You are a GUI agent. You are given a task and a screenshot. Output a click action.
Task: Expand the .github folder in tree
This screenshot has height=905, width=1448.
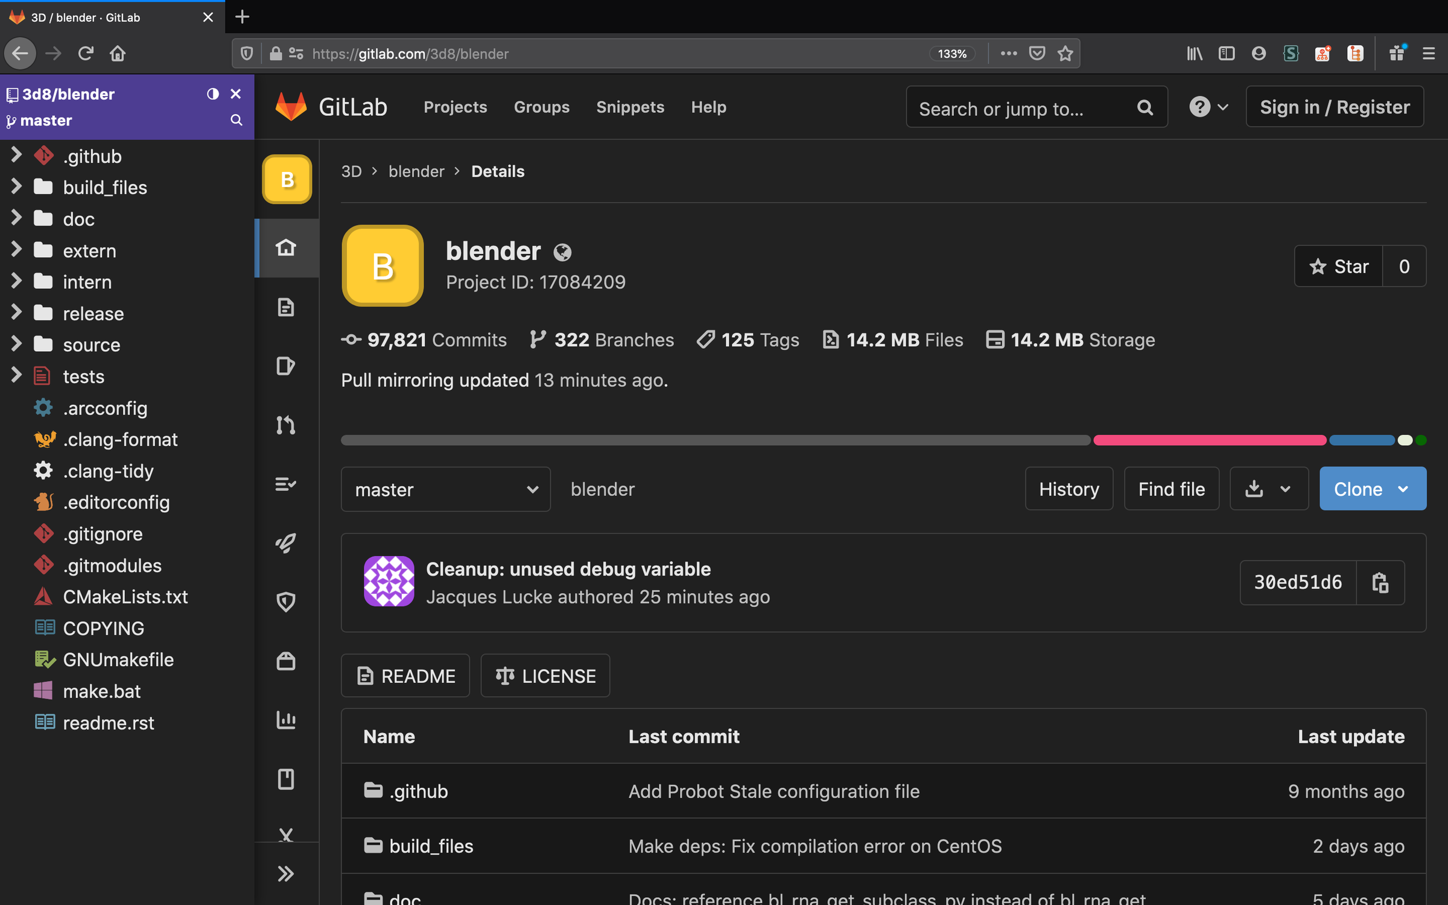point(16,156)
